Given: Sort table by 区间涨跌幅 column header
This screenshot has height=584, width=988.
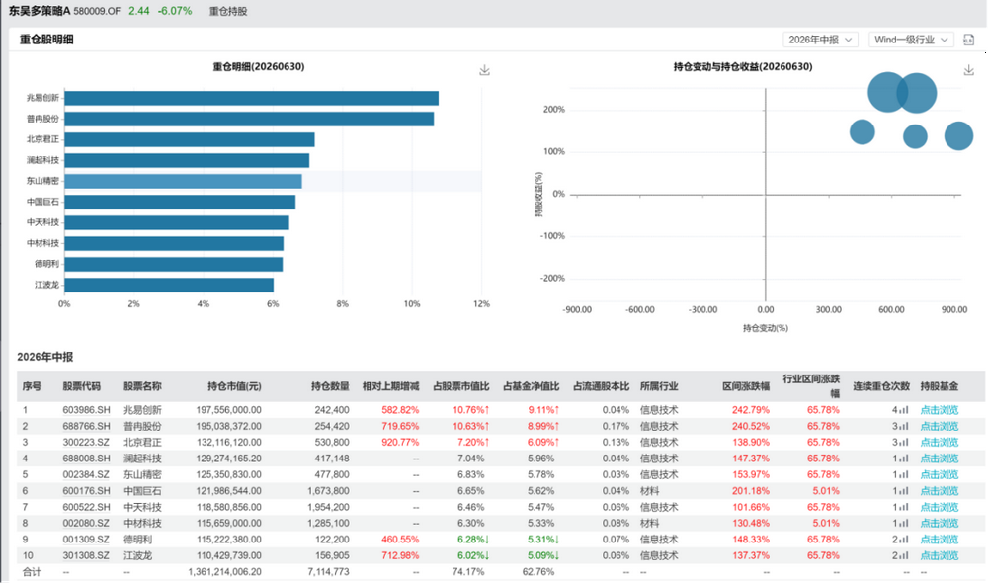Looking at the screenshot, I should (746, 386).
